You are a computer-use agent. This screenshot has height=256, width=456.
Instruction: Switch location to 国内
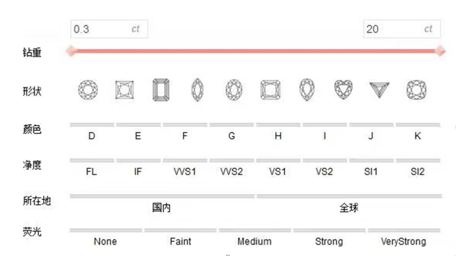pos(162,203)
